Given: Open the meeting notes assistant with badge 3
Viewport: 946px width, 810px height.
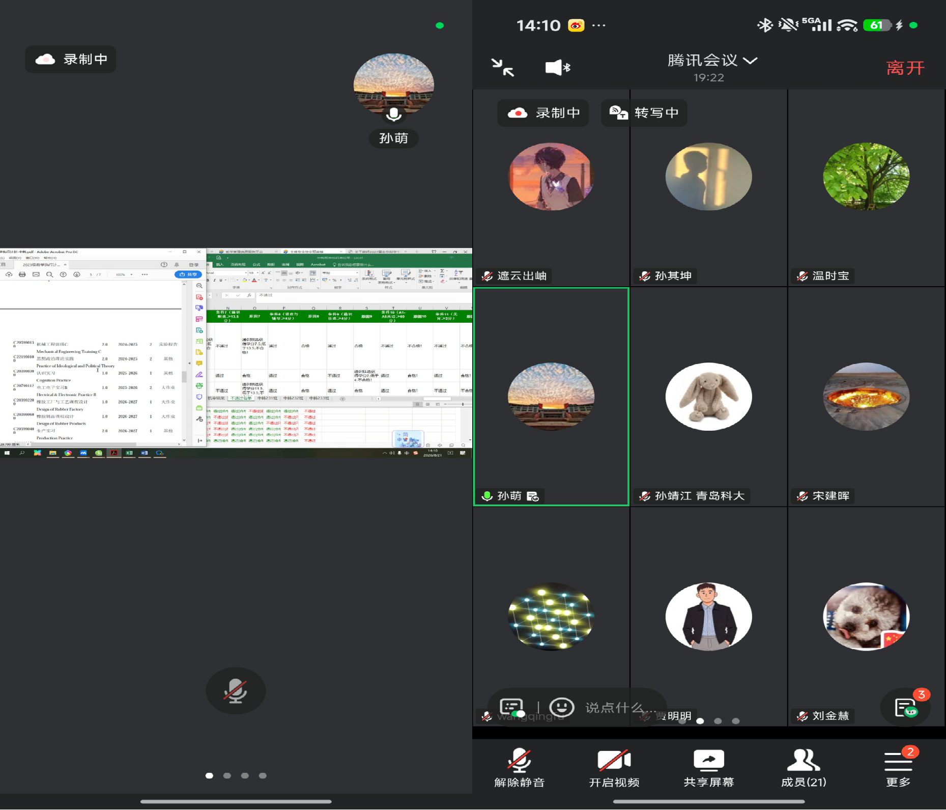Looking at the screenshot, I should [906, 707].
